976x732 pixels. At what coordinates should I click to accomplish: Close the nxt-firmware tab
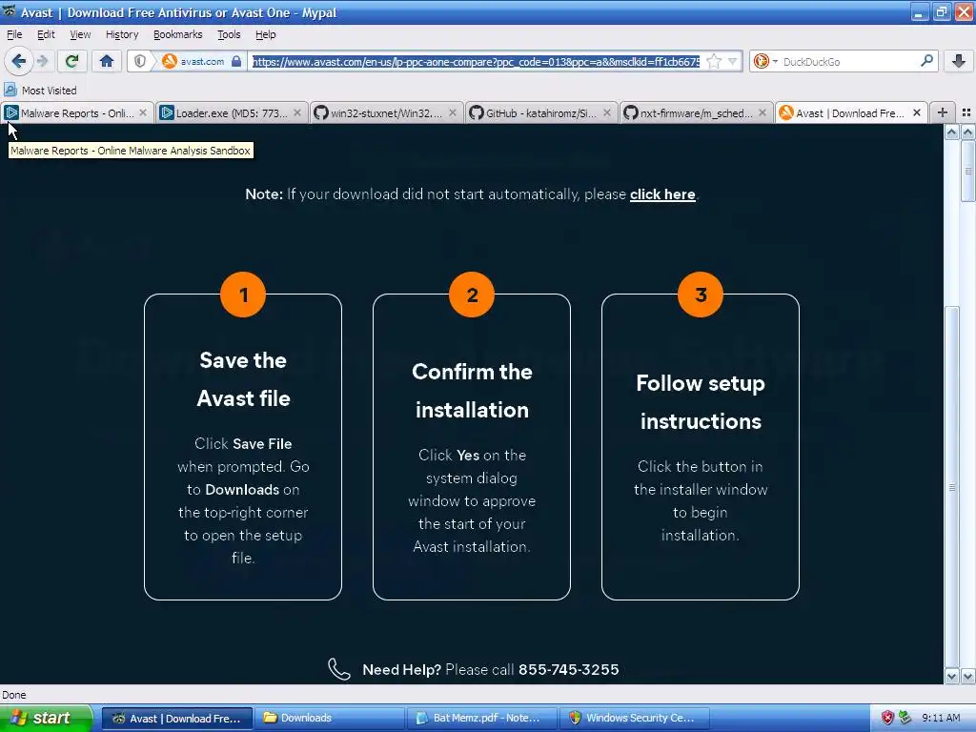tap(762, 112)
